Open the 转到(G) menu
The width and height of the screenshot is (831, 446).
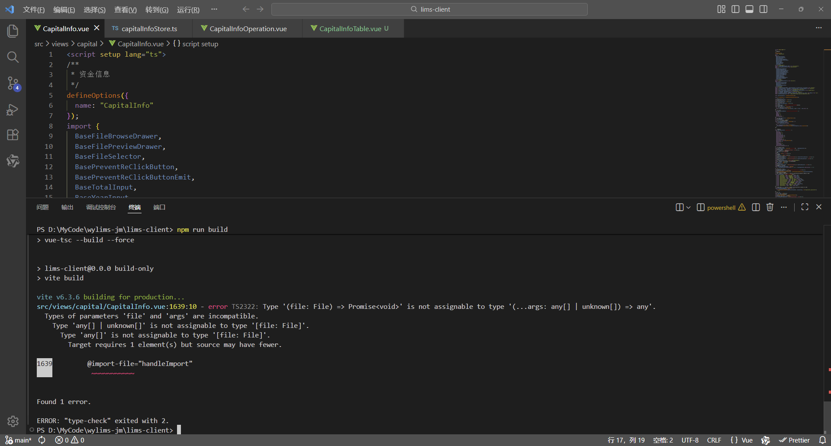(157, 10)
